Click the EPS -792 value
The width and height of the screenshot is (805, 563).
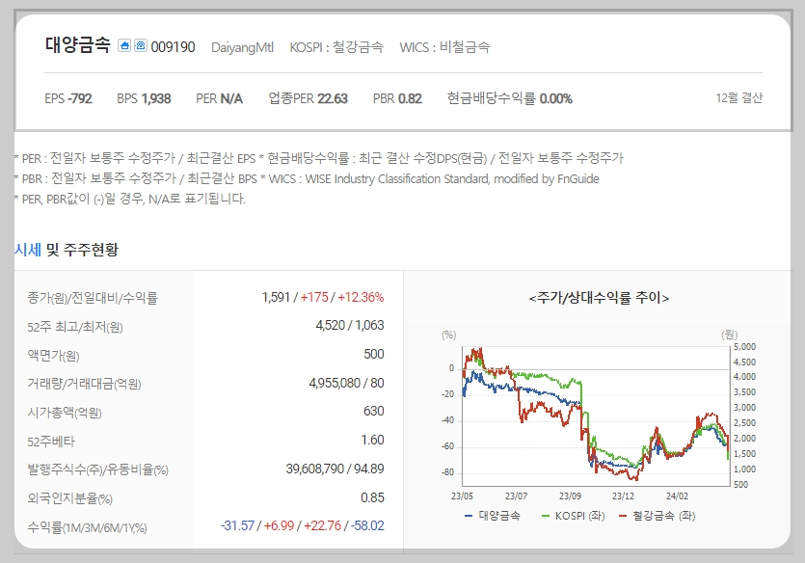click(x=68, y=98)
